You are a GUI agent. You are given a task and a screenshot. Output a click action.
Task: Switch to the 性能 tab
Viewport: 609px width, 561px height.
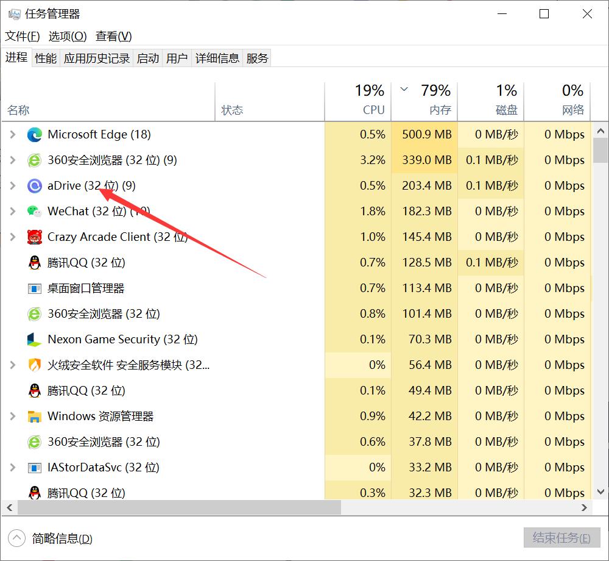[45, 57]
